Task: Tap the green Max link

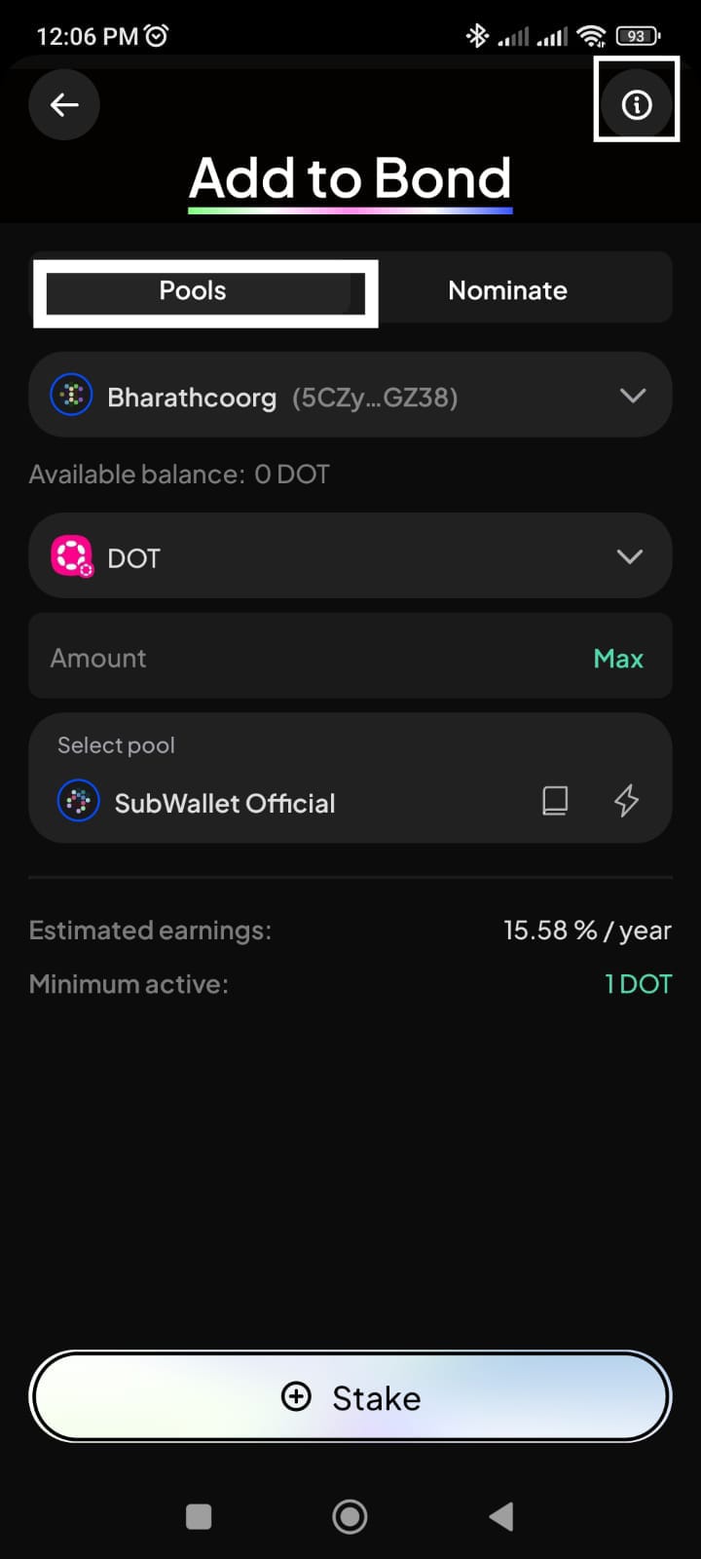Action: (x=618, y=659)
